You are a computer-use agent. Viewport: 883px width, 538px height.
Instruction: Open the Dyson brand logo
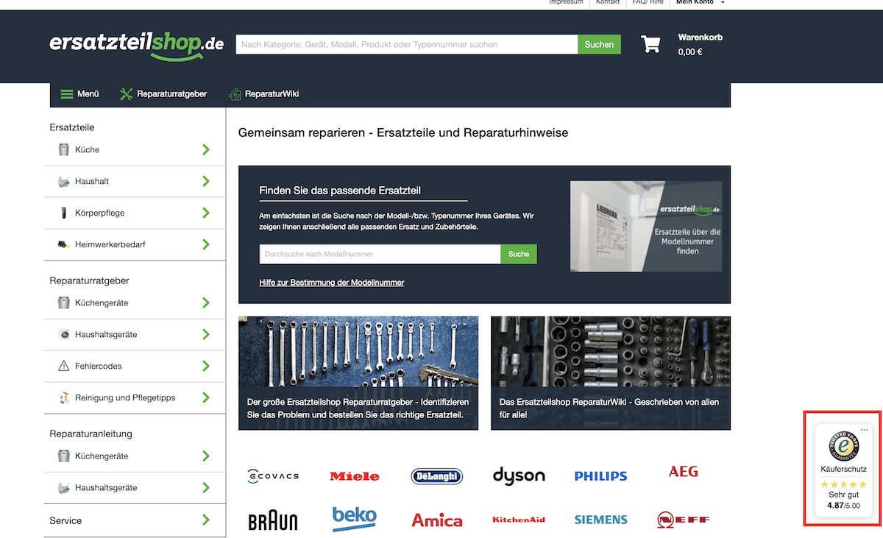519,475
